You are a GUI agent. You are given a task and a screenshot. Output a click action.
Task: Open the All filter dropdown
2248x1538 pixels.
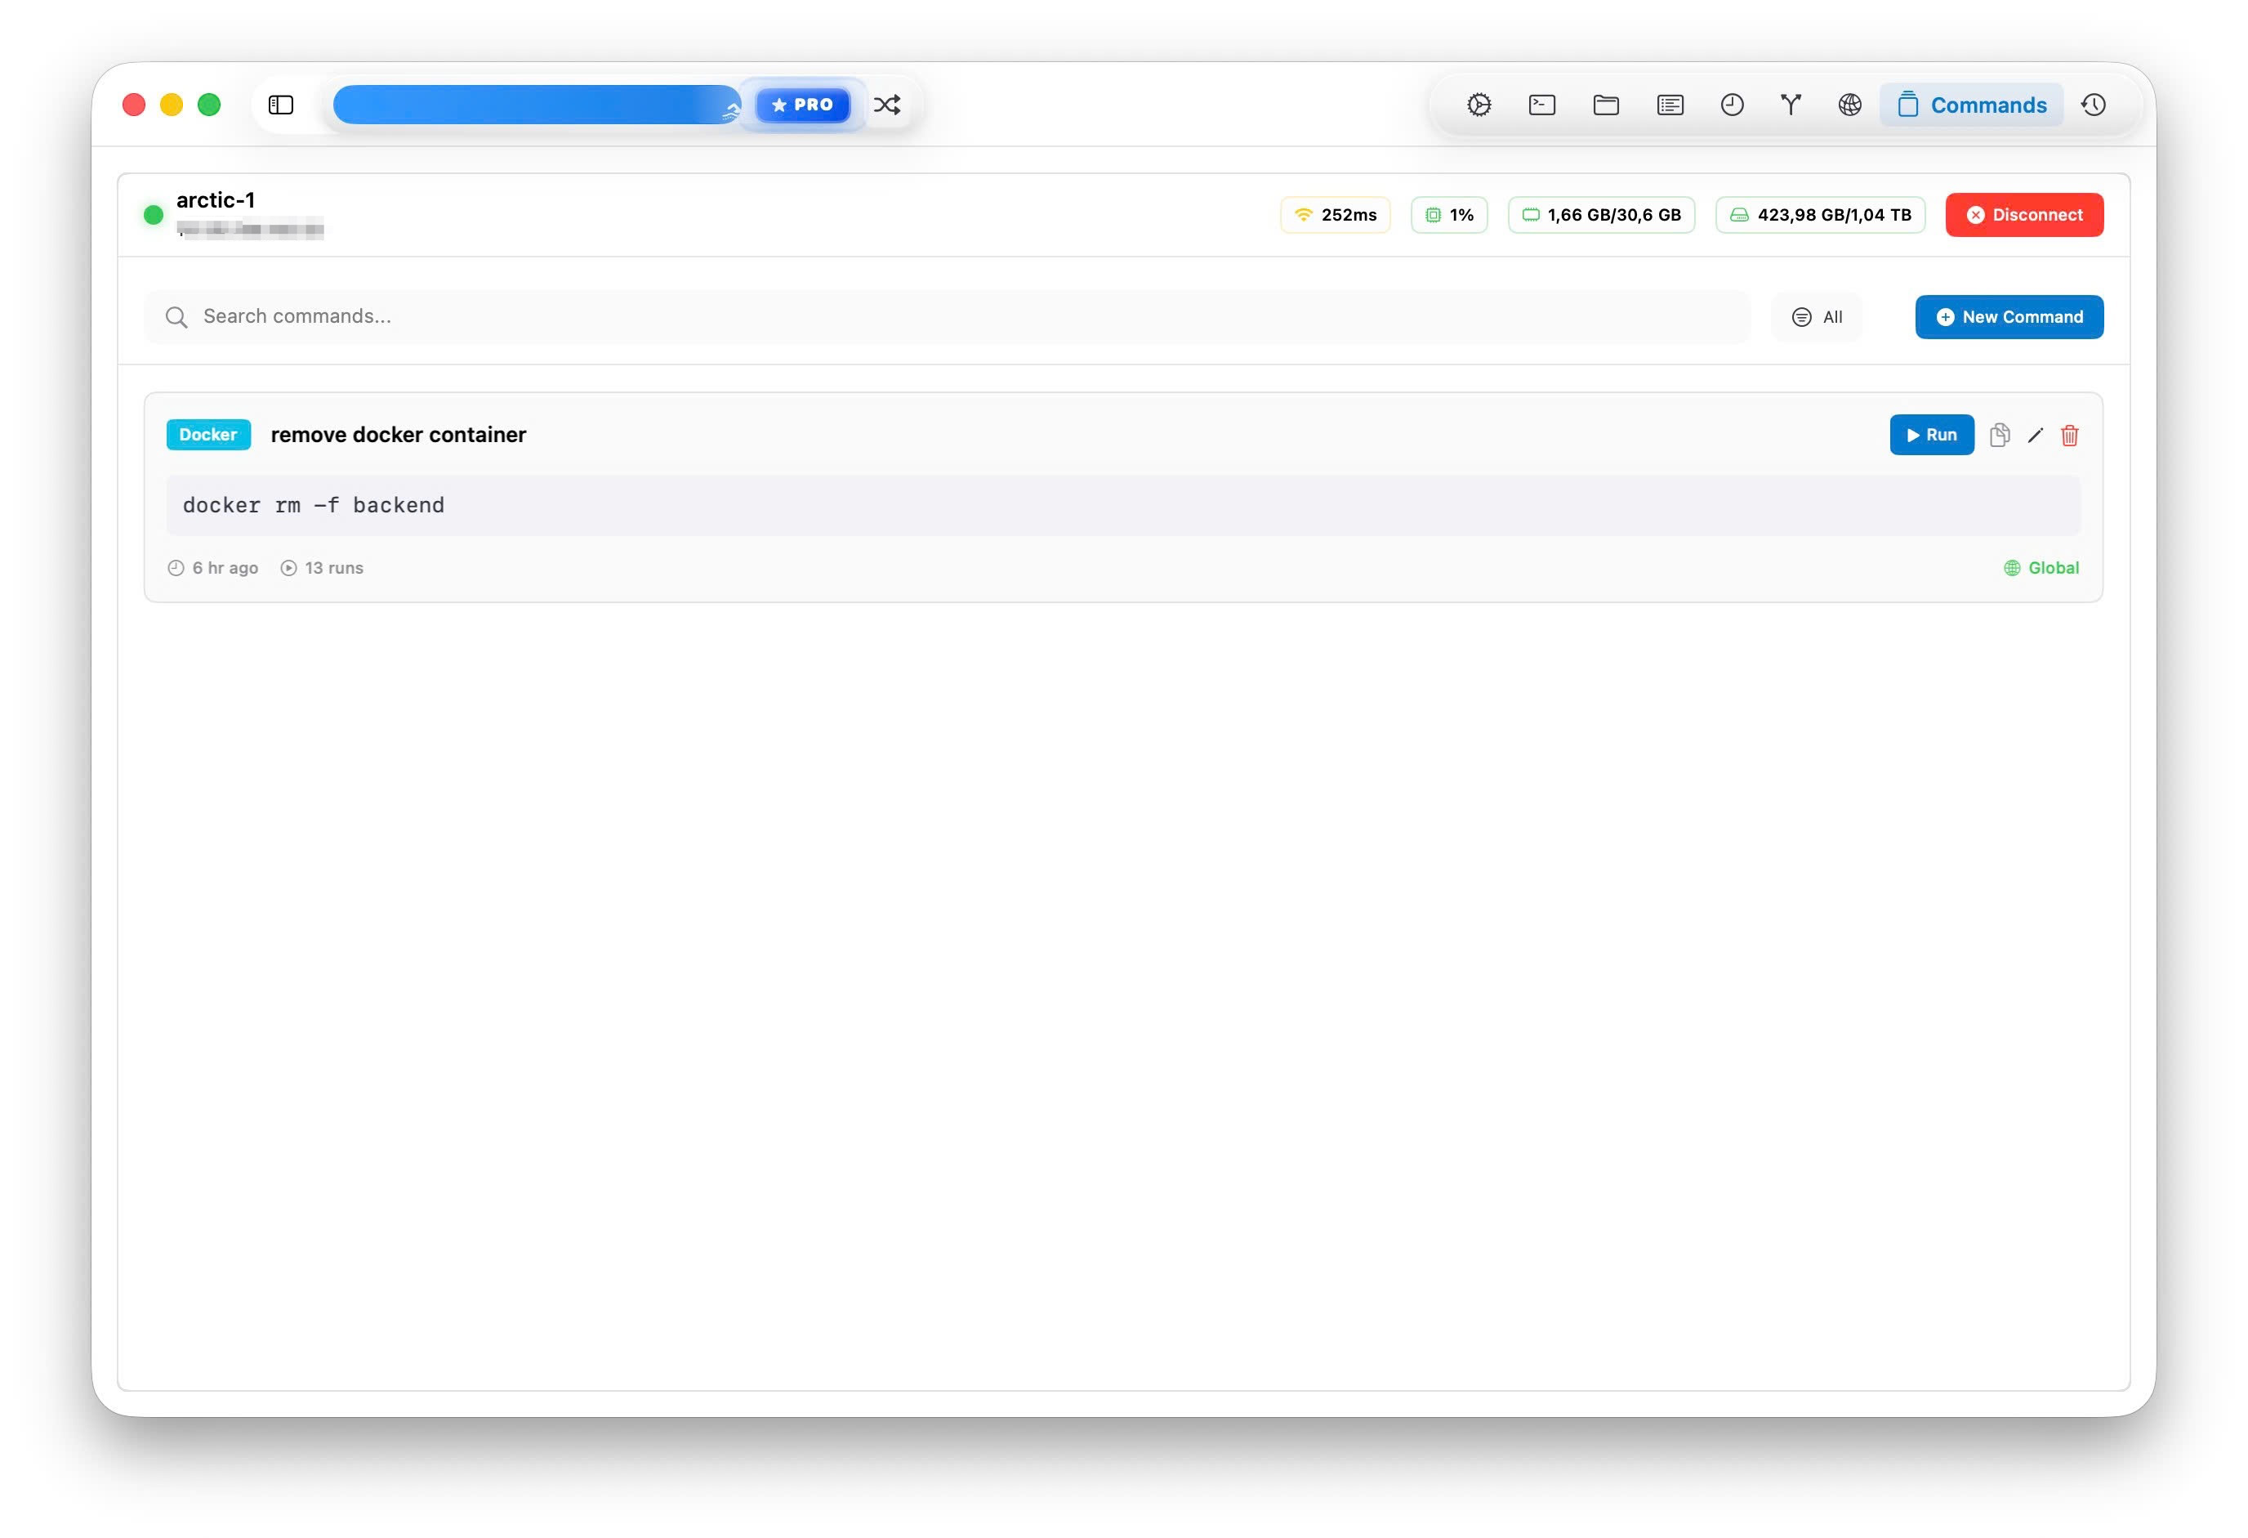click(1817, 316)
